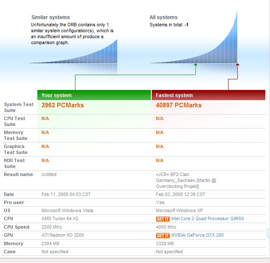Click the 4005 MHz CPU speed value
This screenshot has height=263, width=270.
tap(166, 227)
